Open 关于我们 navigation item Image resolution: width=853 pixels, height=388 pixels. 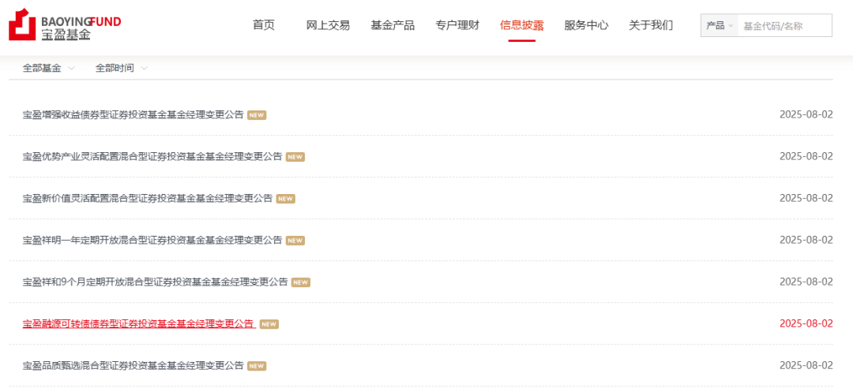pos(651,25)
